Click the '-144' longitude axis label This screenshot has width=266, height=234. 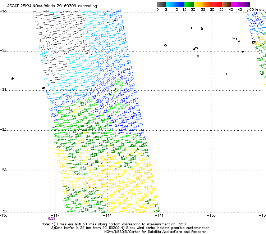pyautogui.click(x=107, y=215)
